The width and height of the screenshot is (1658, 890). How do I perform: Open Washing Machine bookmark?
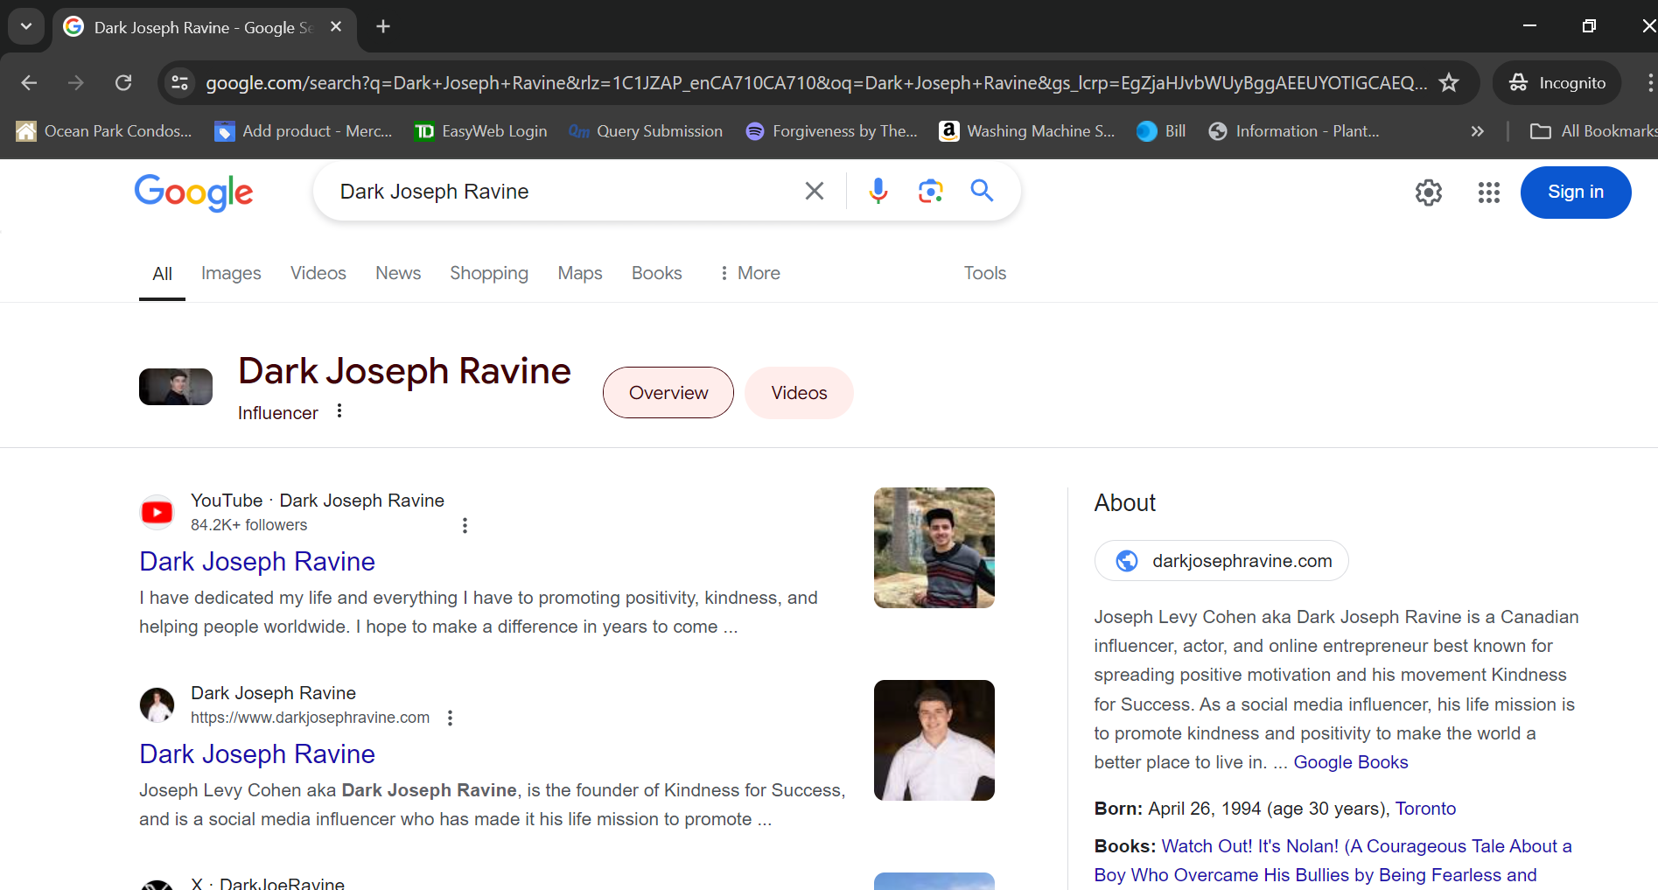click(1027, 131)
